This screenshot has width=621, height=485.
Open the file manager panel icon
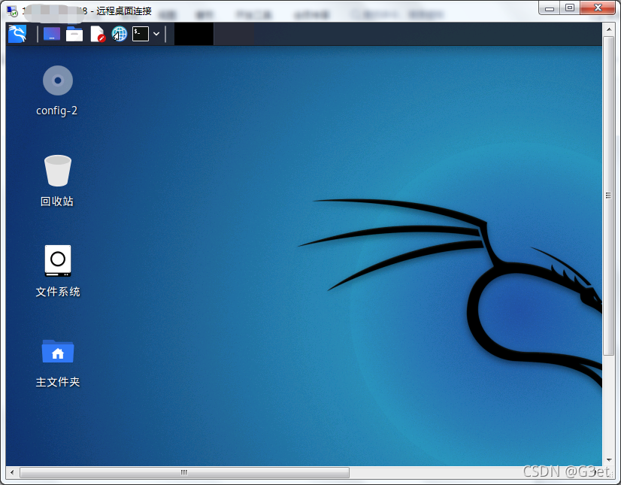point(74,34)
